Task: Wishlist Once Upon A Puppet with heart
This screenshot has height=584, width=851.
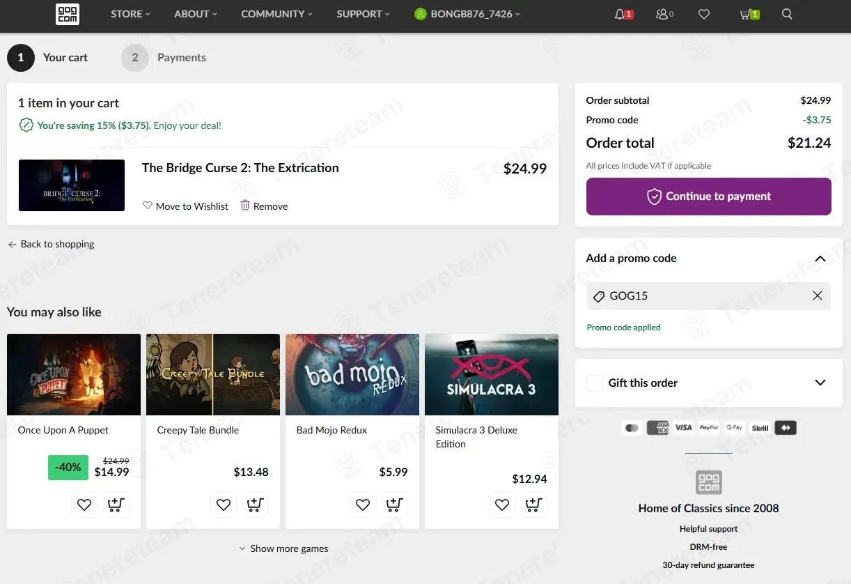Action: [x=84, y=505]
